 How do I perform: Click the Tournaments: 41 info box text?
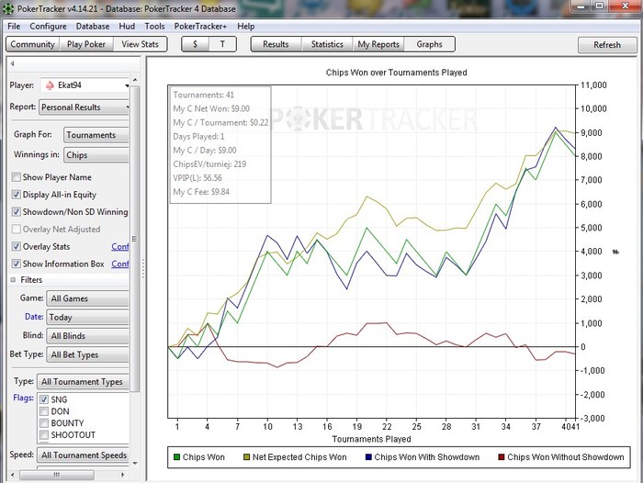pyautogui.click(x=203, y=95)
